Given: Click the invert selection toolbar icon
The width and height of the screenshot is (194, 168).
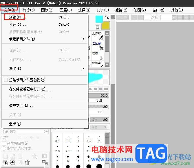Looking at the screenshot, I should tap(140, 18).
